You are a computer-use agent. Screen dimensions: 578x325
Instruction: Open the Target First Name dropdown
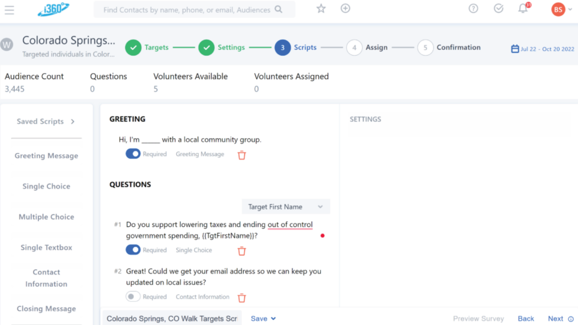[286, 207]
